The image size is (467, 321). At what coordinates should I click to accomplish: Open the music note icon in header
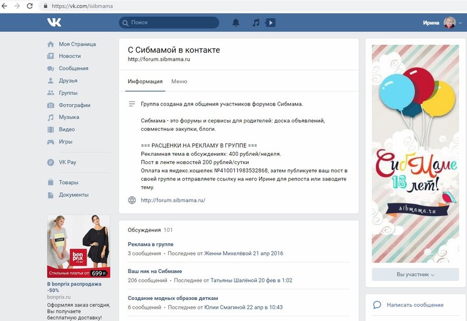click(255, 23)
